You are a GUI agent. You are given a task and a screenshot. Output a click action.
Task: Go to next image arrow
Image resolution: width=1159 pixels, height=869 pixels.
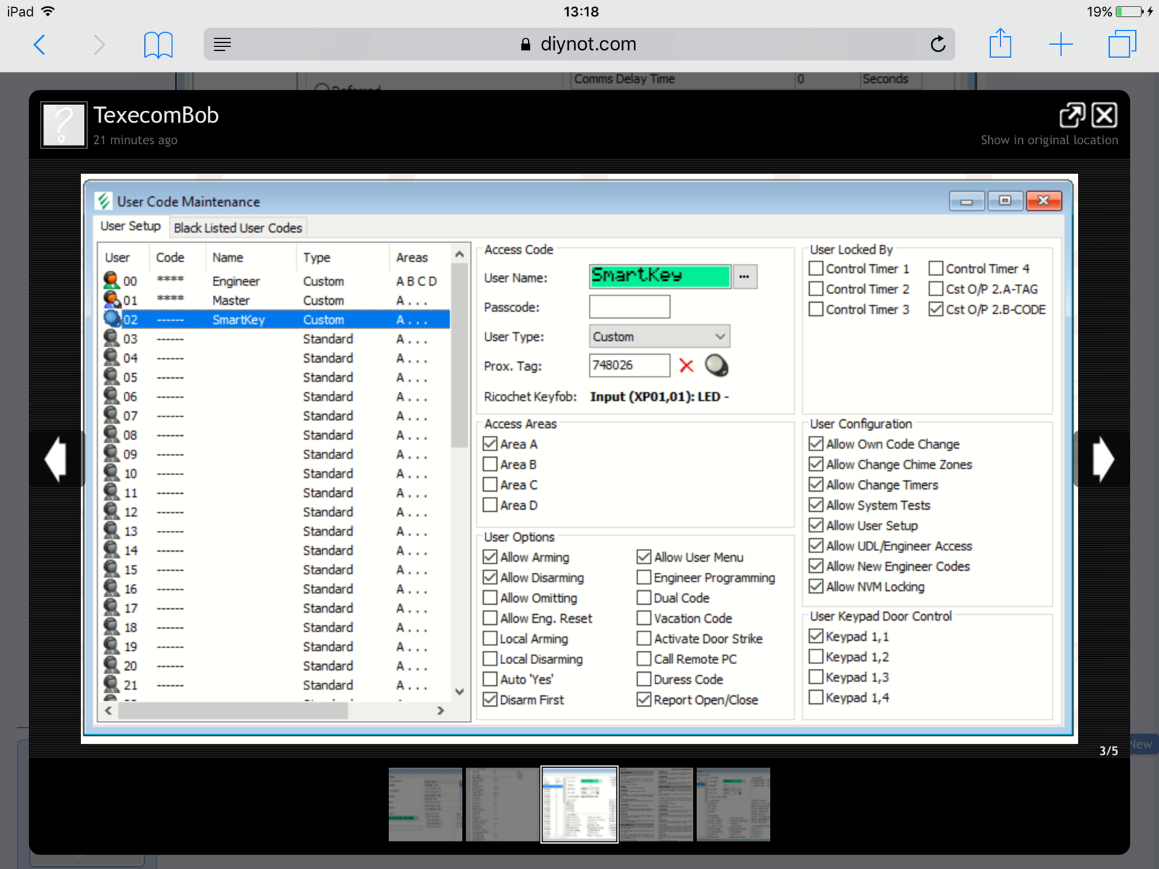[1102, 459]
